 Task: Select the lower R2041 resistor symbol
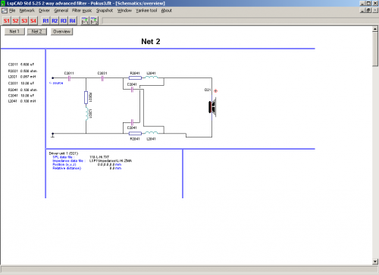[135, 134]
